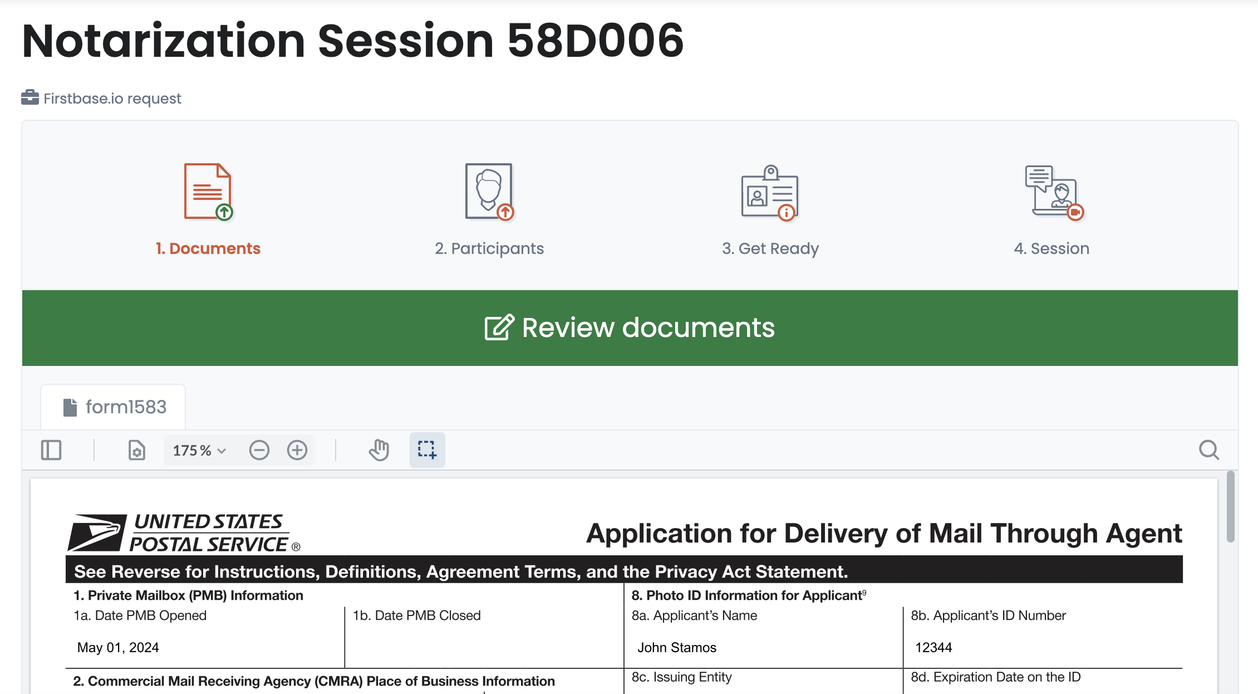1258x694 pixels.
Task: Click the May 01, 2024 date value
Action: (118, 647)
